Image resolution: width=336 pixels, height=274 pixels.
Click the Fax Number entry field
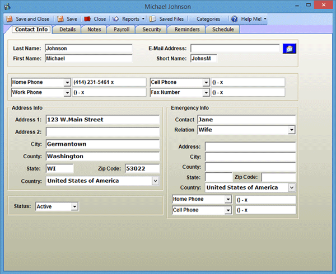(x=248, y=92)
